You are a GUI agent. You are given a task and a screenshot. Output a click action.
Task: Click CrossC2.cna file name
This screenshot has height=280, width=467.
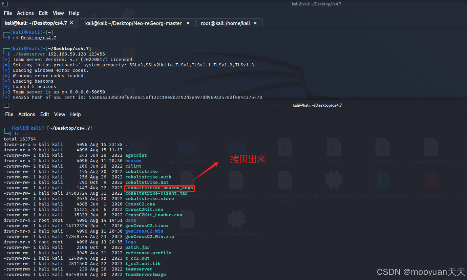[x=140, y=204]
